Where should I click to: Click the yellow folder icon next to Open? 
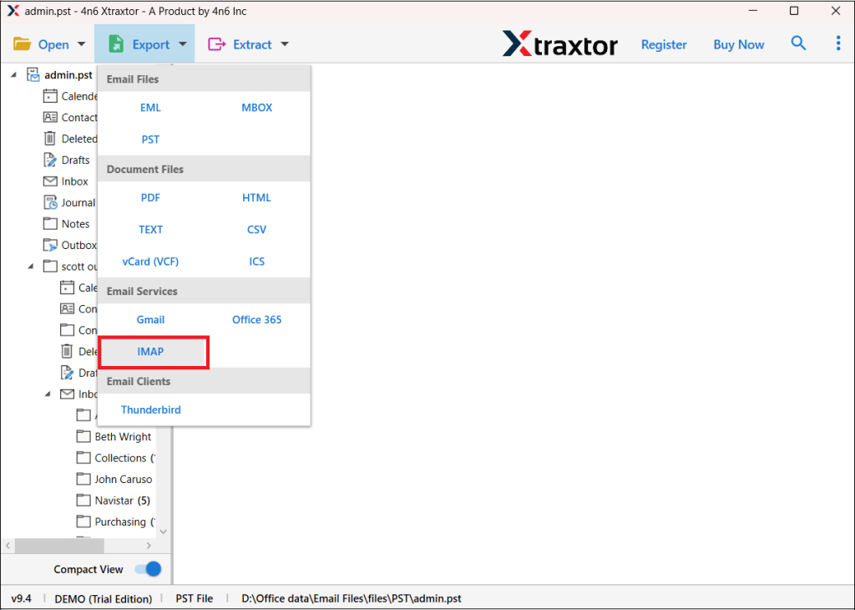pos(23,43)
